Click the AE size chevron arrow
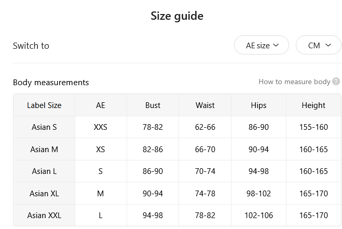342x229 pixels. click(276, 45)
